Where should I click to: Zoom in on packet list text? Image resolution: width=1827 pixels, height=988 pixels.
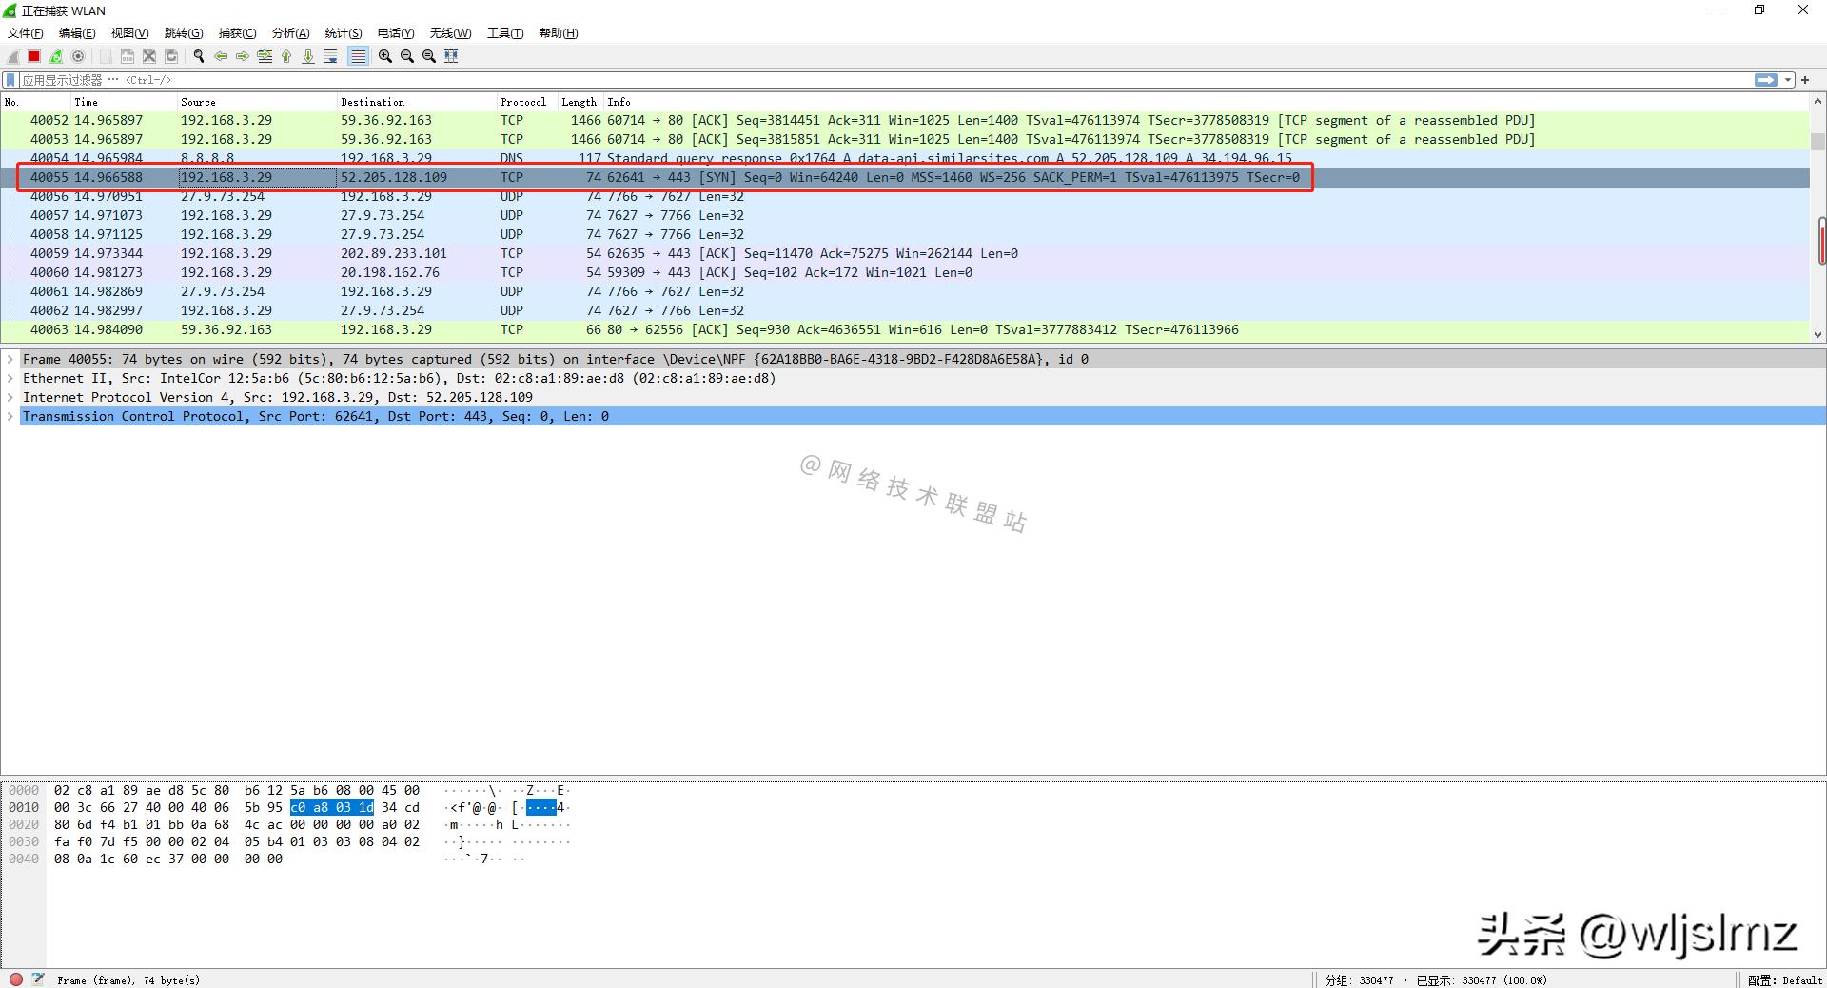[385, 56]
